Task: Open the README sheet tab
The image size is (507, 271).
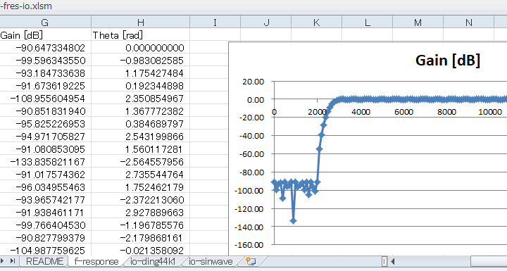Action: point(44,261)
